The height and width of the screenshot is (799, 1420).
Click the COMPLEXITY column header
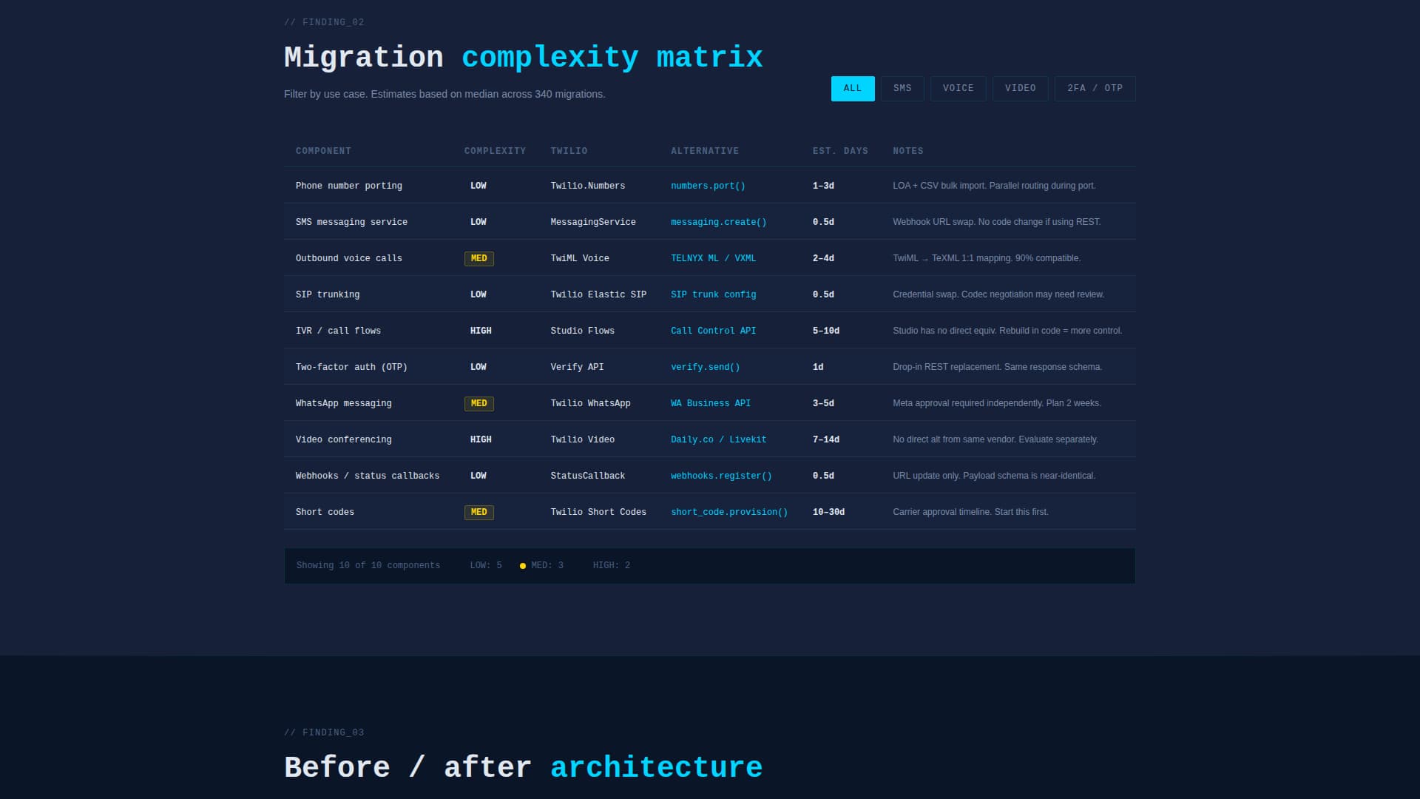[495, 150]
